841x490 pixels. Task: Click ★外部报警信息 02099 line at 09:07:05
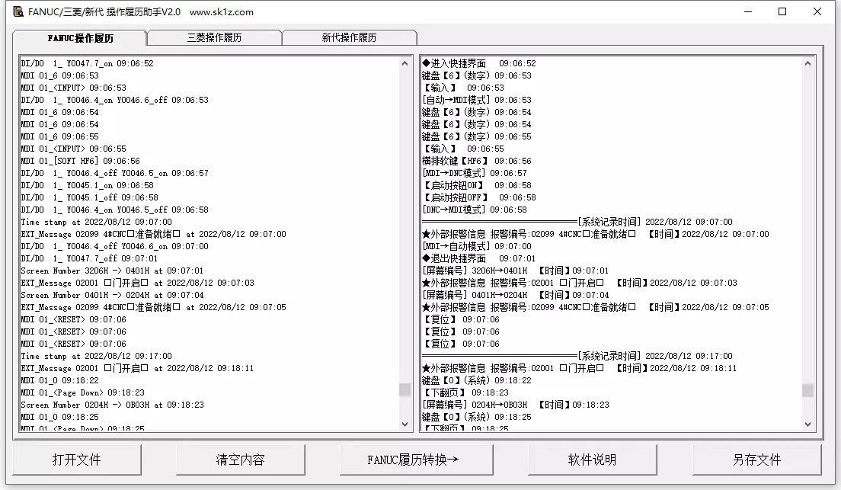(596, 307)
